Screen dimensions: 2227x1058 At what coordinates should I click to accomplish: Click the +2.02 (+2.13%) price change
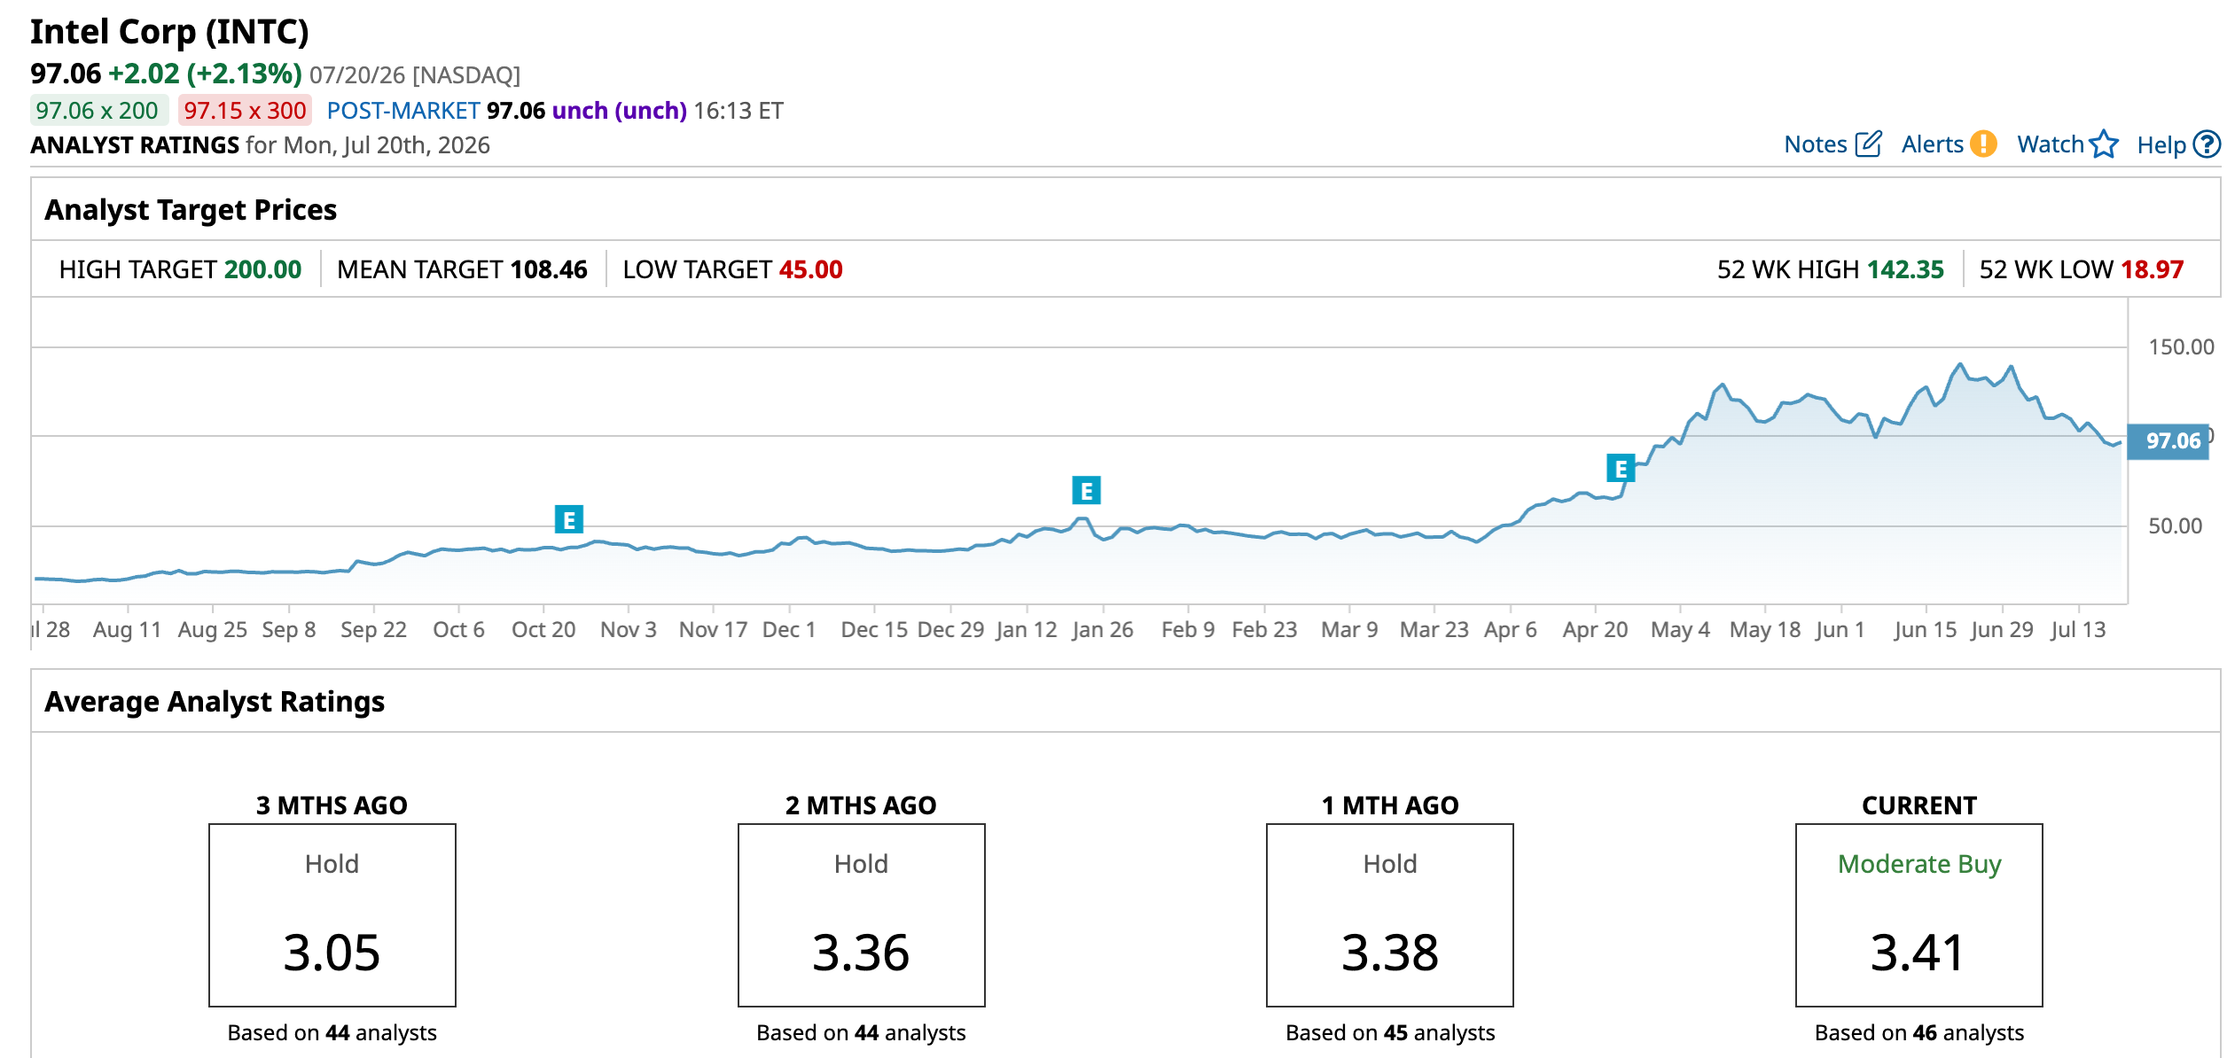click(205, 74)
